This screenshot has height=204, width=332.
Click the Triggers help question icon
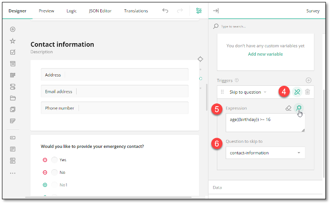tap(237, 80)
